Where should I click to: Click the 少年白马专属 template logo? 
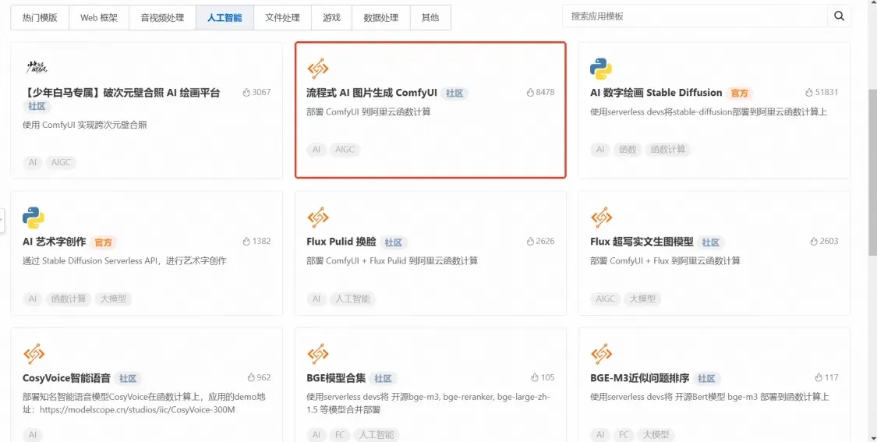click(37, 68)
